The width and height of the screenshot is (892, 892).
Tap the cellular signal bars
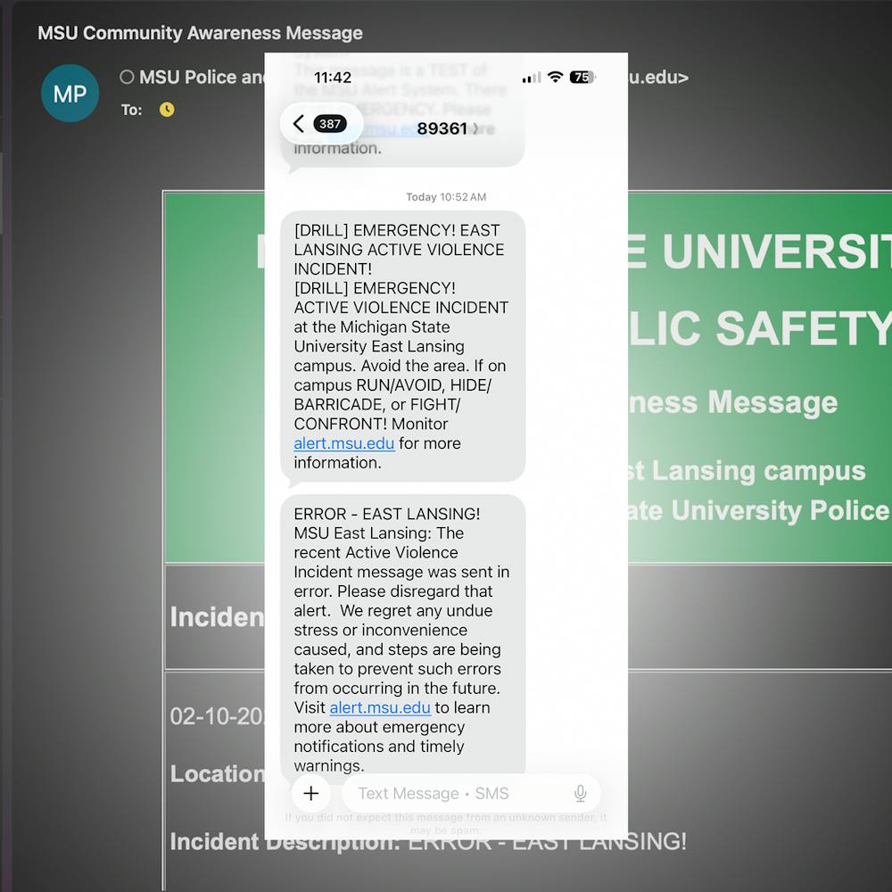click(x=532, y=78)
